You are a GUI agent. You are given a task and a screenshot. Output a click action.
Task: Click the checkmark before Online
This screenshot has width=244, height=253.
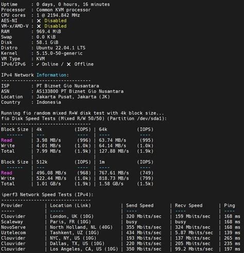click(x=38, y=64)
